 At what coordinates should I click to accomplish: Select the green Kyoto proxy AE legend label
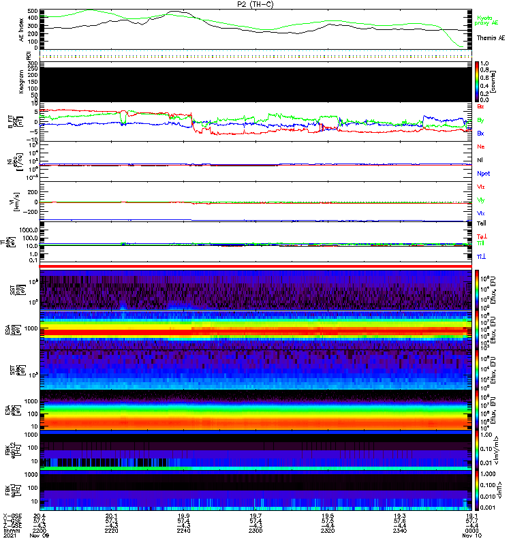[x=486, y=20]
